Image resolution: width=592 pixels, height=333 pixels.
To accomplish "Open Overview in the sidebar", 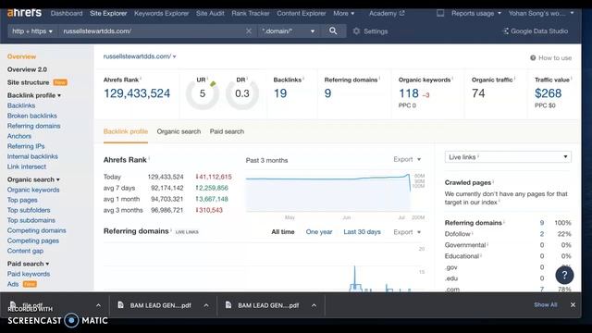I will pos(21,56).
